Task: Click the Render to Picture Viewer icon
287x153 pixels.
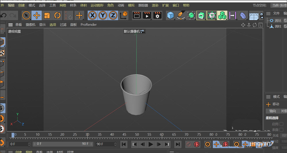Action: [147, 16]
